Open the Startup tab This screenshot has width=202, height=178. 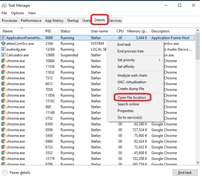coord(73,21)
